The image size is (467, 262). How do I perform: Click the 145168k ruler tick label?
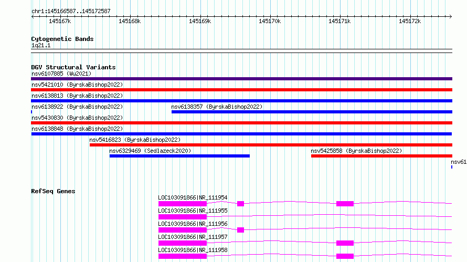[130, 21]
